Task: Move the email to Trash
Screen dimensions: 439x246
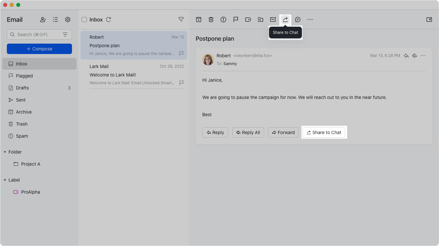Action: click(211, 19)
